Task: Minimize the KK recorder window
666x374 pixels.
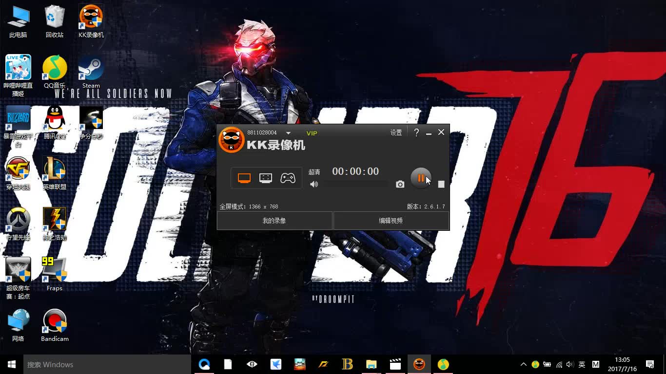Action: 429,132
